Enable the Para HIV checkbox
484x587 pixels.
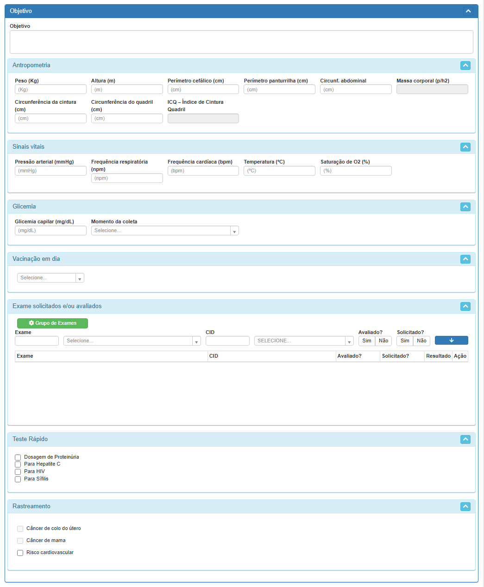(18, 472)
